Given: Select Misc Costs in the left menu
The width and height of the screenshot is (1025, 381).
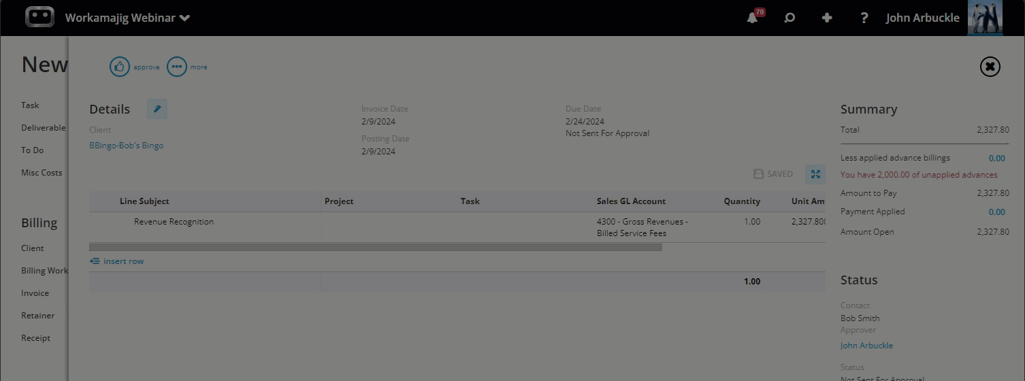Looking at the screenshot, I should [42, 173].
